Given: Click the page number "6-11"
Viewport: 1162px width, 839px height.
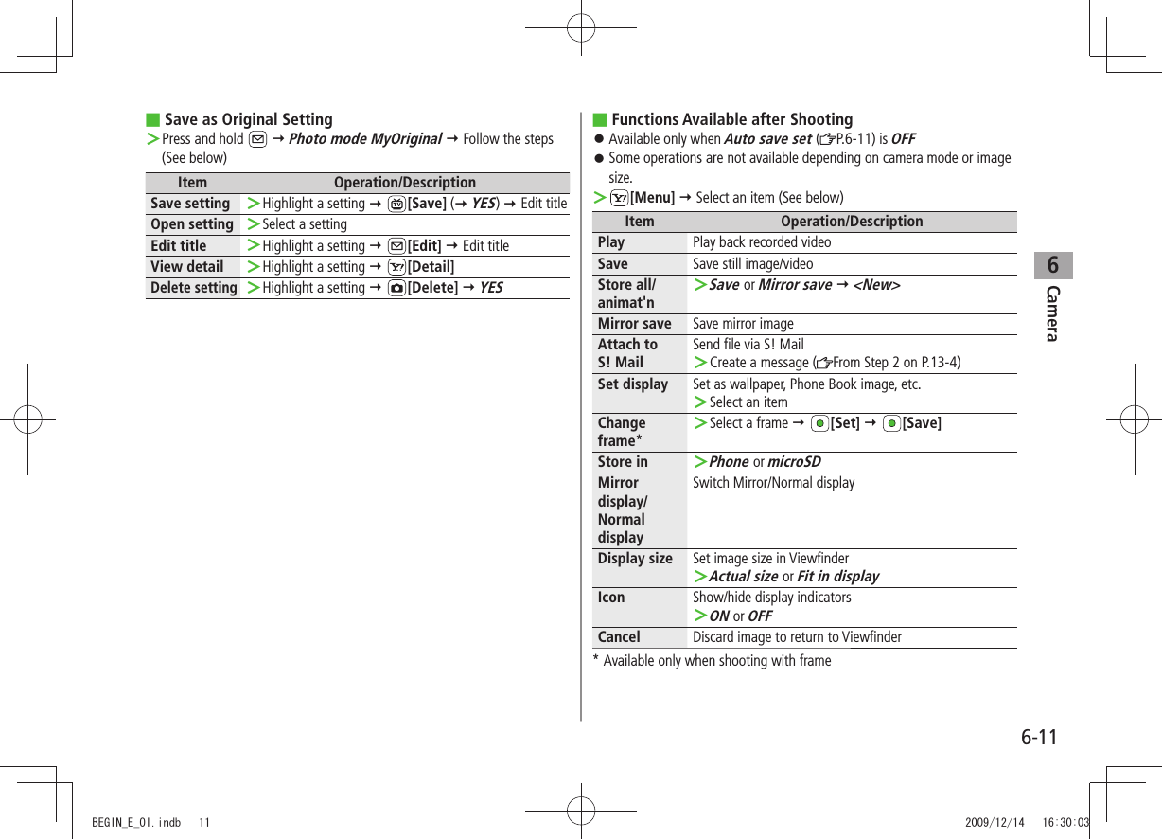Looking at the screenshot, I should pyautogui.click(x=1039, y=737).
